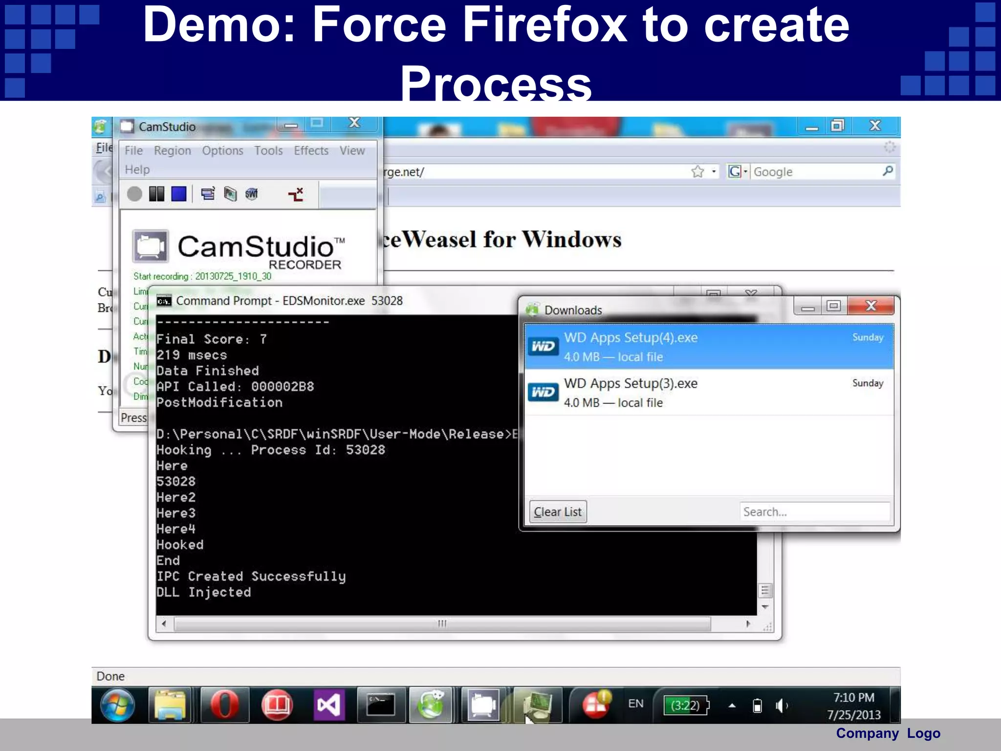Click Command Prompt scroll left arrow

(164, 623)
